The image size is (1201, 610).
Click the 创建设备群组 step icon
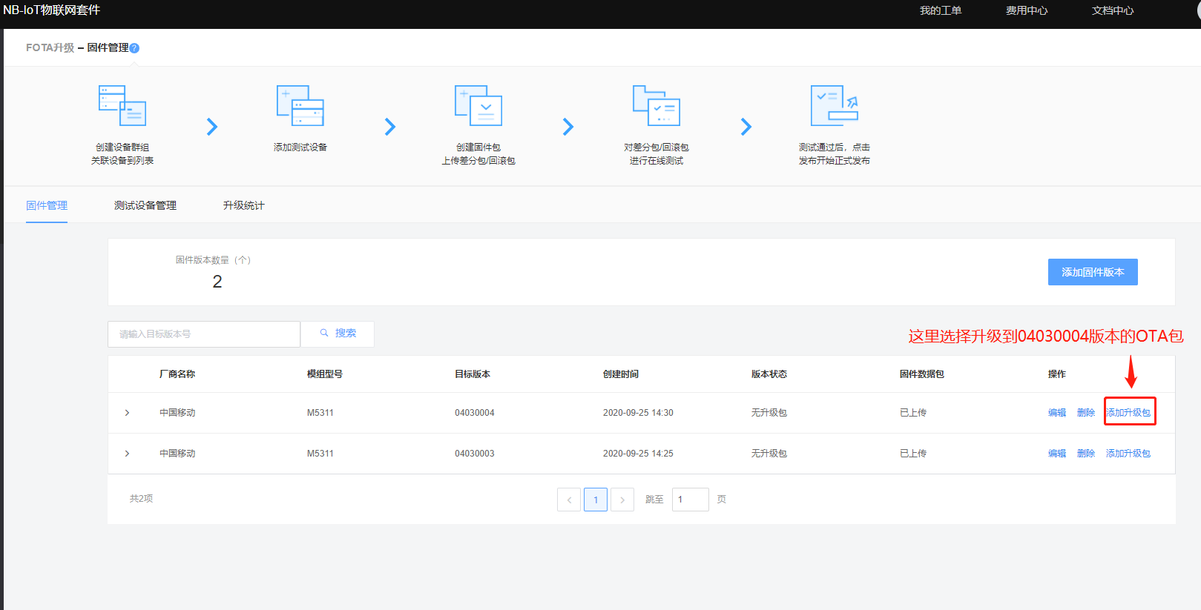point(122,105)
